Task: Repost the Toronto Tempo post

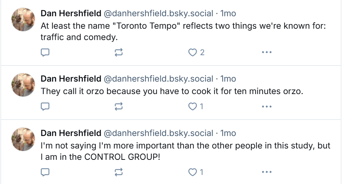Action: 118,53
